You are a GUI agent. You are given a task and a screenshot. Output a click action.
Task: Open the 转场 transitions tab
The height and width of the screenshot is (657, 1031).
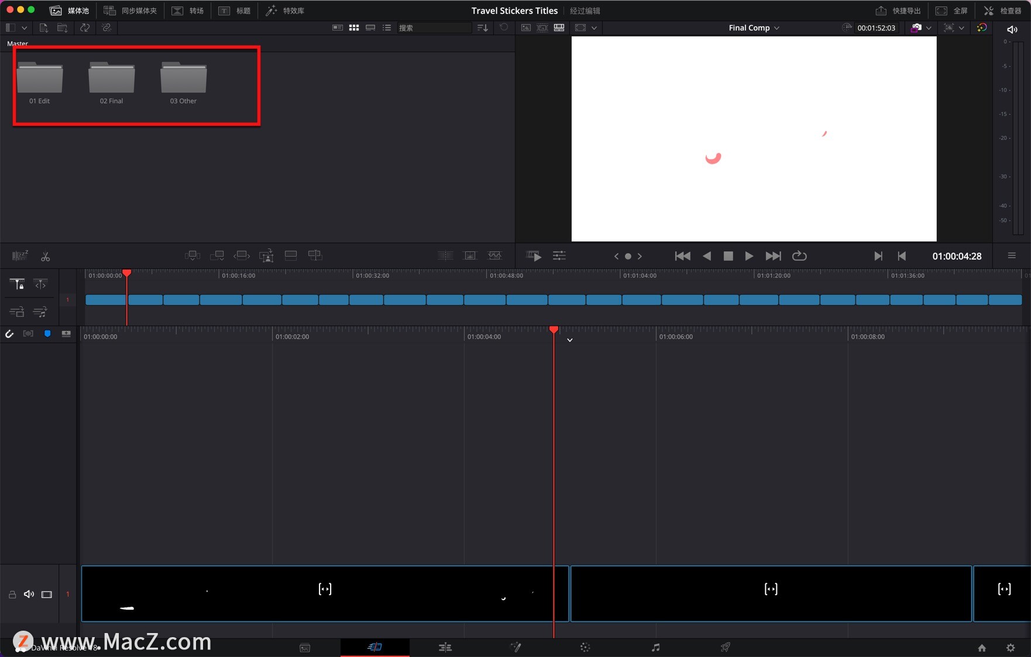(187, 11)
